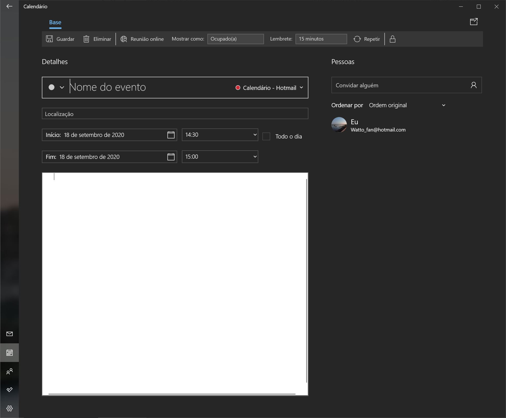Open the 15:00 end time dropdown

point(220,157)
